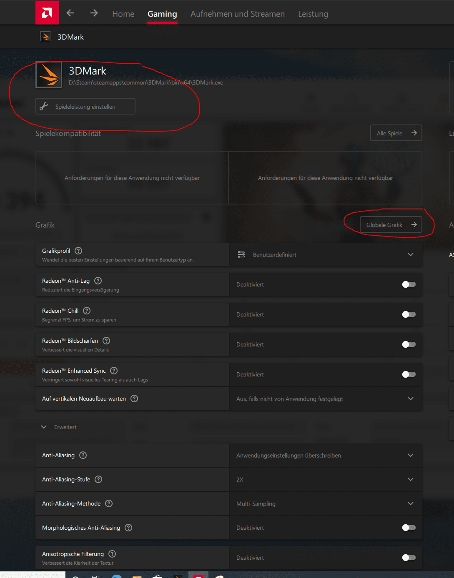Open help icon next to Radeon Bildschärfen

pos(106,341)
